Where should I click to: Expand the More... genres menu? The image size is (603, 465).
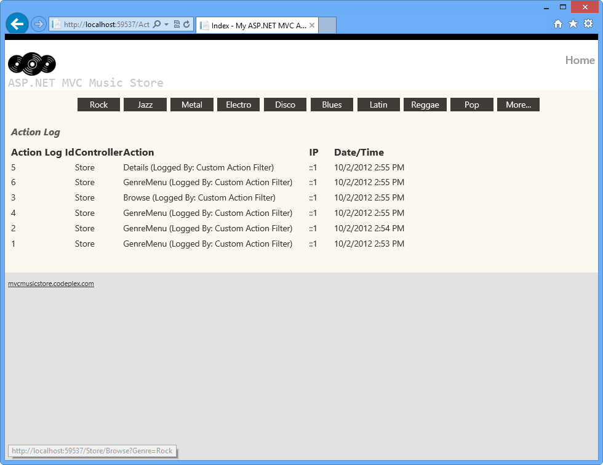coord(517,105)
